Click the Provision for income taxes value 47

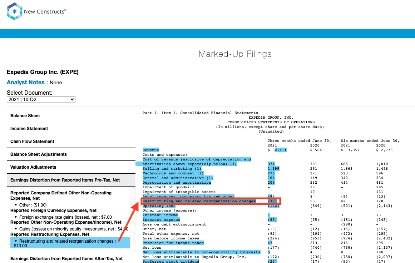270,243
